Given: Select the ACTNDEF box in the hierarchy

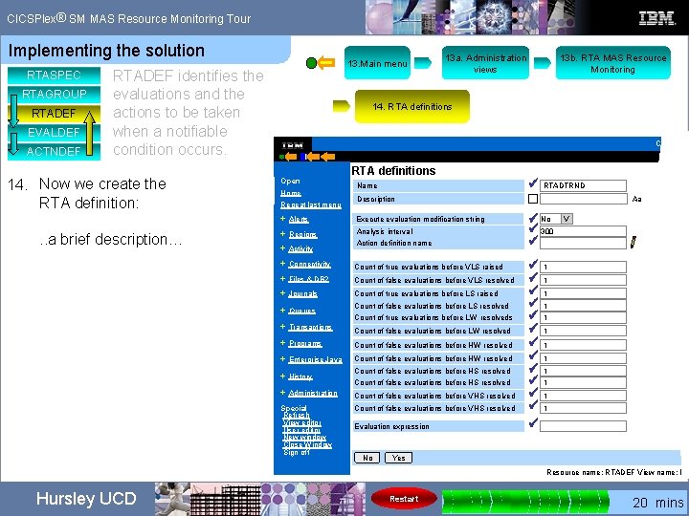Looking at the screenshot, I should pyautogui.click(x=54, y=151).
